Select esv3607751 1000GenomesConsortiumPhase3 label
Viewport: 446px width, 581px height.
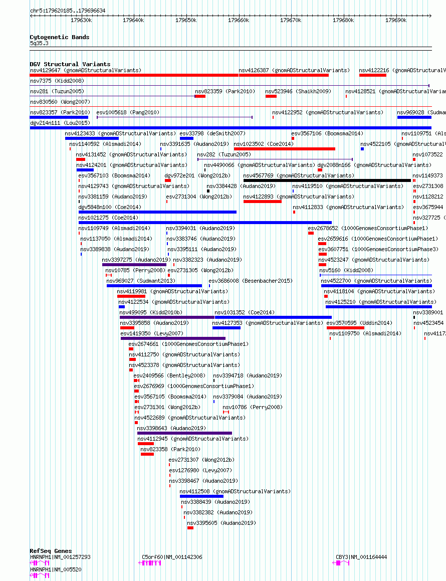coord(378,250)
